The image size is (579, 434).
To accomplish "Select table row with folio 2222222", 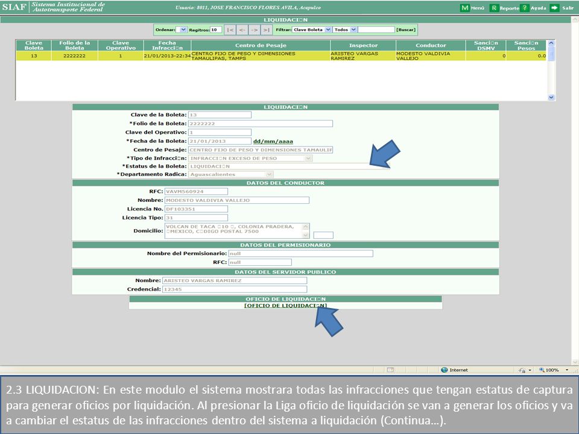I will (x=281, y=55).
